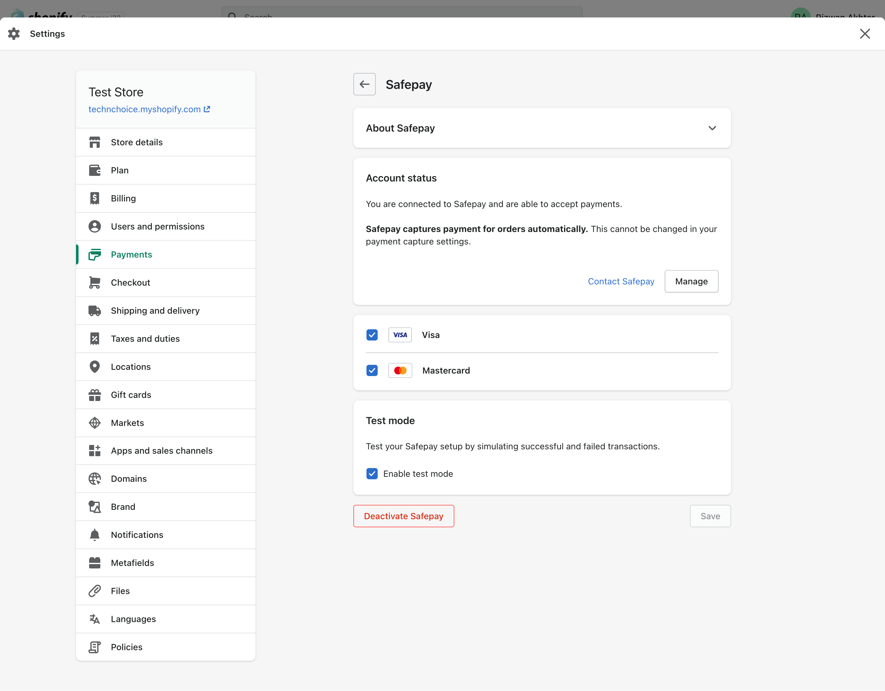The height and width of the screenshot is (691, 885).
Task: Expand the About Safepay section chevron
Action: pyautogui.click(x=712, y=128)
